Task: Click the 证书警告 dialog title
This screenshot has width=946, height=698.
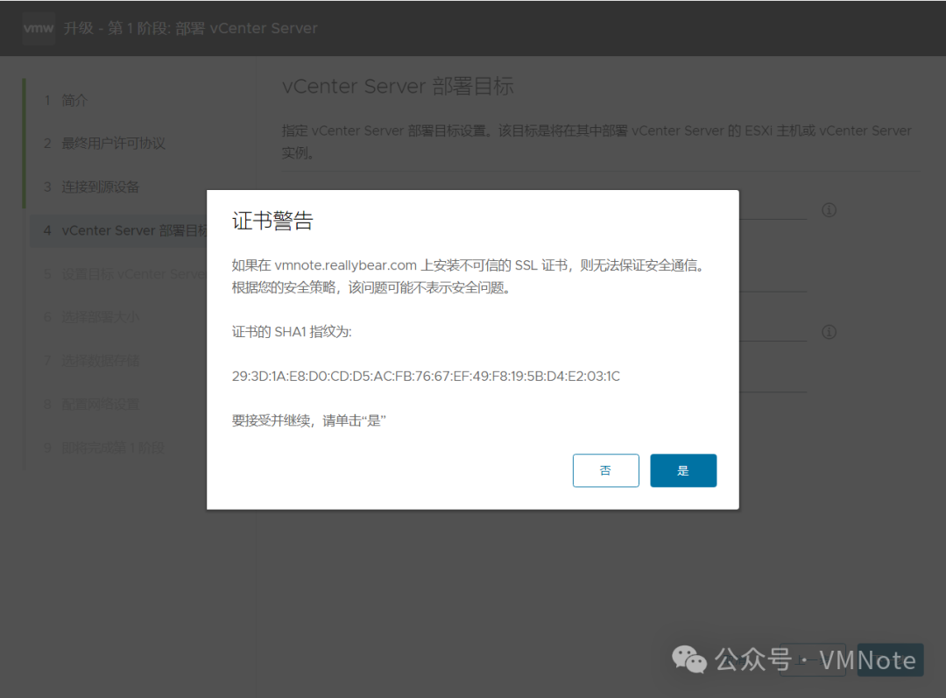Action: (272, 221)
